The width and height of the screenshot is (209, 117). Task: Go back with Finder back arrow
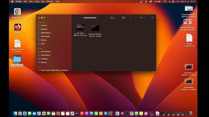(75, 18)
